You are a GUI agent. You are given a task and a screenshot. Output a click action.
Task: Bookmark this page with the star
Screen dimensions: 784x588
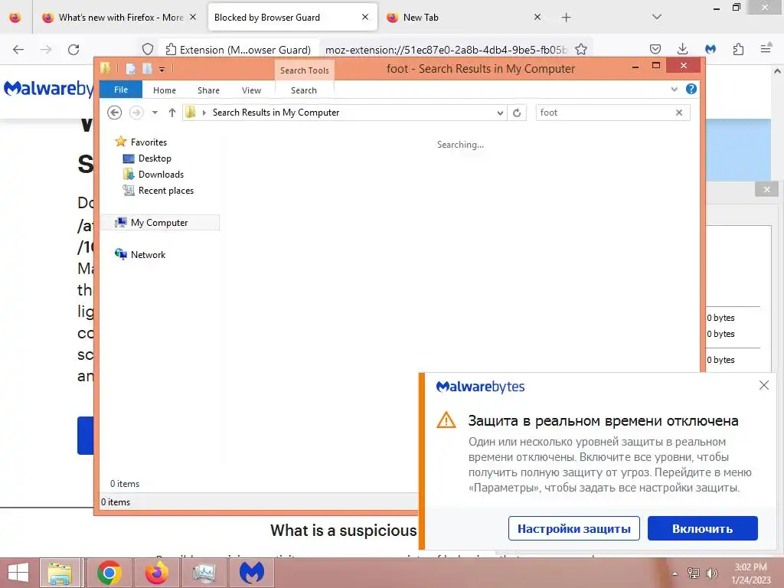(x=580, y=50)
